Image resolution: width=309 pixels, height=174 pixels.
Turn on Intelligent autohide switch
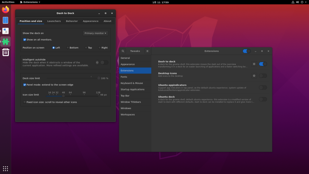[104, 62]
